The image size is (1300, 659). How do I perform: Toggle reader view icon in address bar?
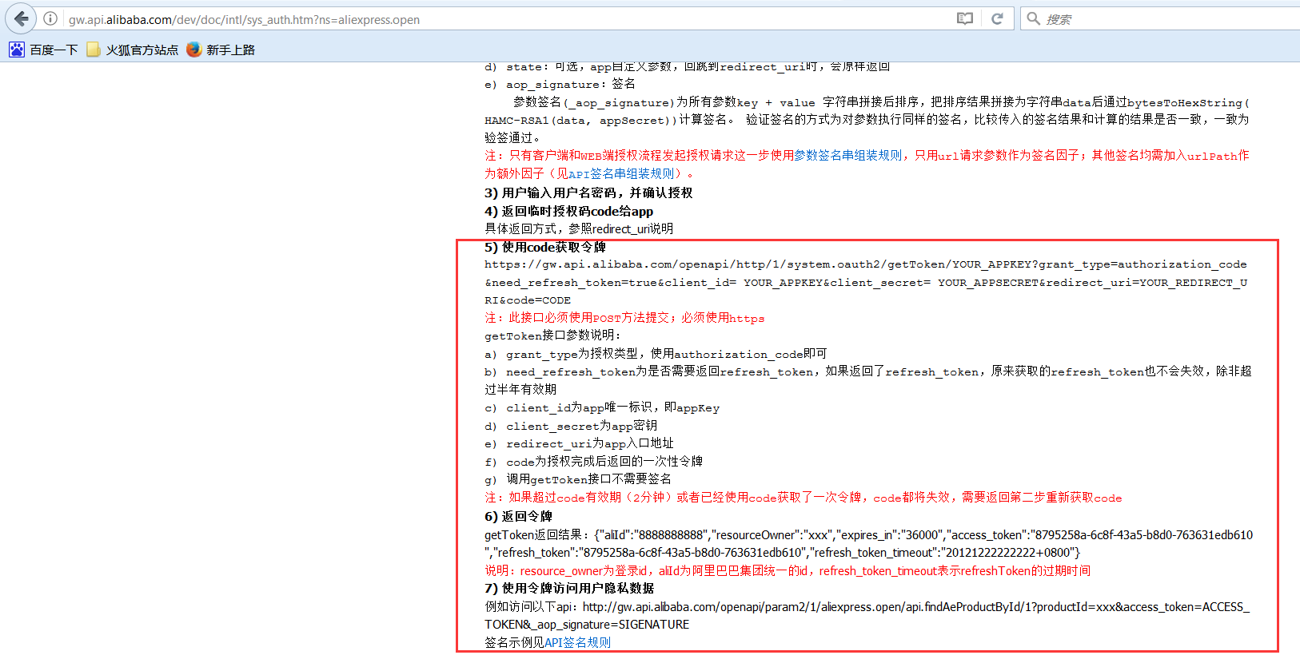click(965, 19)
